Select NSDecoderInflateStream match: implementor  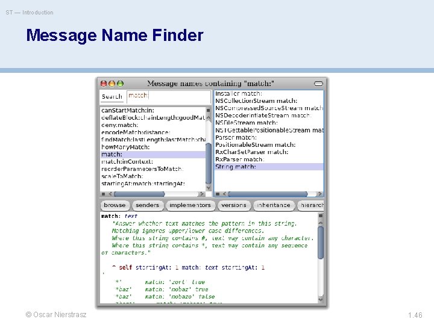click(269, 116)
